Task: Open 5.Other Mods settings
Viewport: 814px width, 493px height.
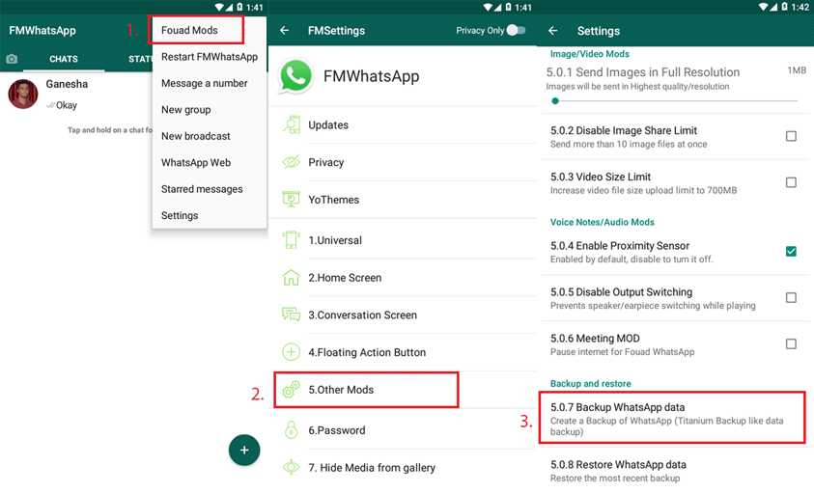Action: click(403, 389)
